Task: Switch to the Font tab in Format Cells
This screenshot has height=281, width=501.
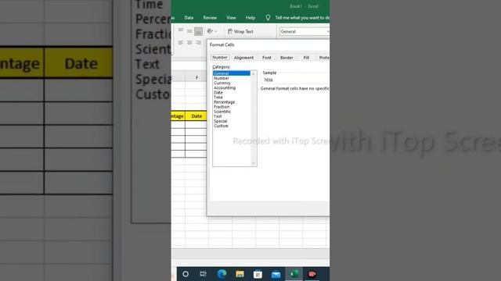Action: coord(266,58)
